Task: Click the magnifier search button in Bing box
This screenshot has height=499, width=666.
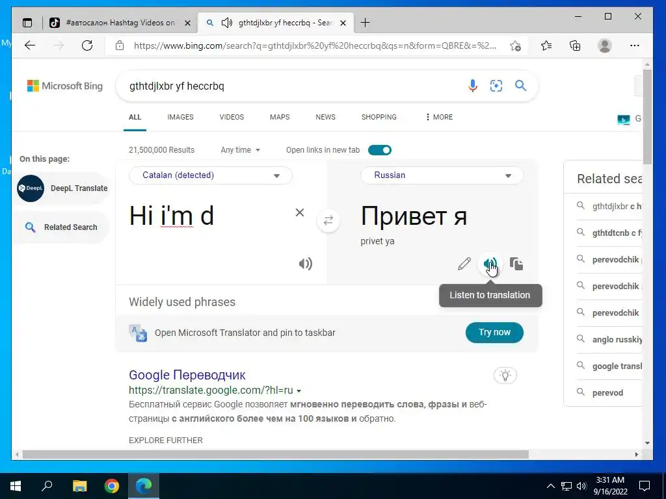Action: point(521,86)
